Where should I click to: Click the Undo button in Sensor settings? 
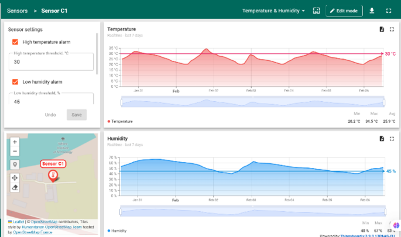coord(50,115)
